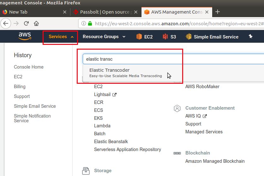Open Billing from History list

click(x=20, y=87)
